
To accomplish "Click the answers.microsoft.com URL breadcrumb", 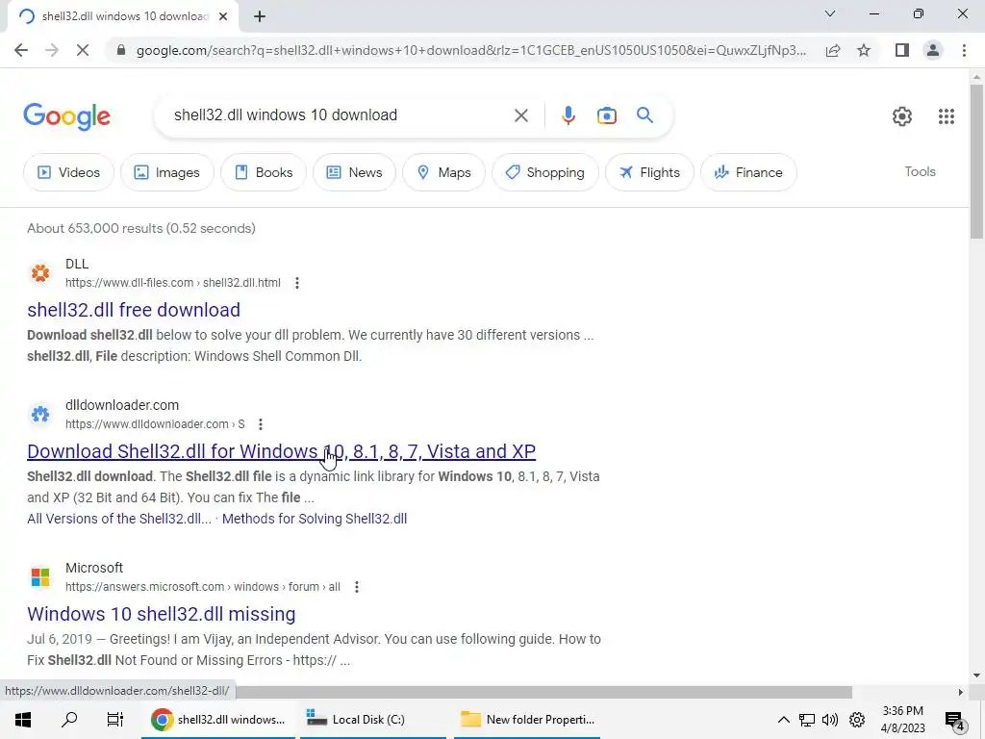I will [x=203, y=587].
